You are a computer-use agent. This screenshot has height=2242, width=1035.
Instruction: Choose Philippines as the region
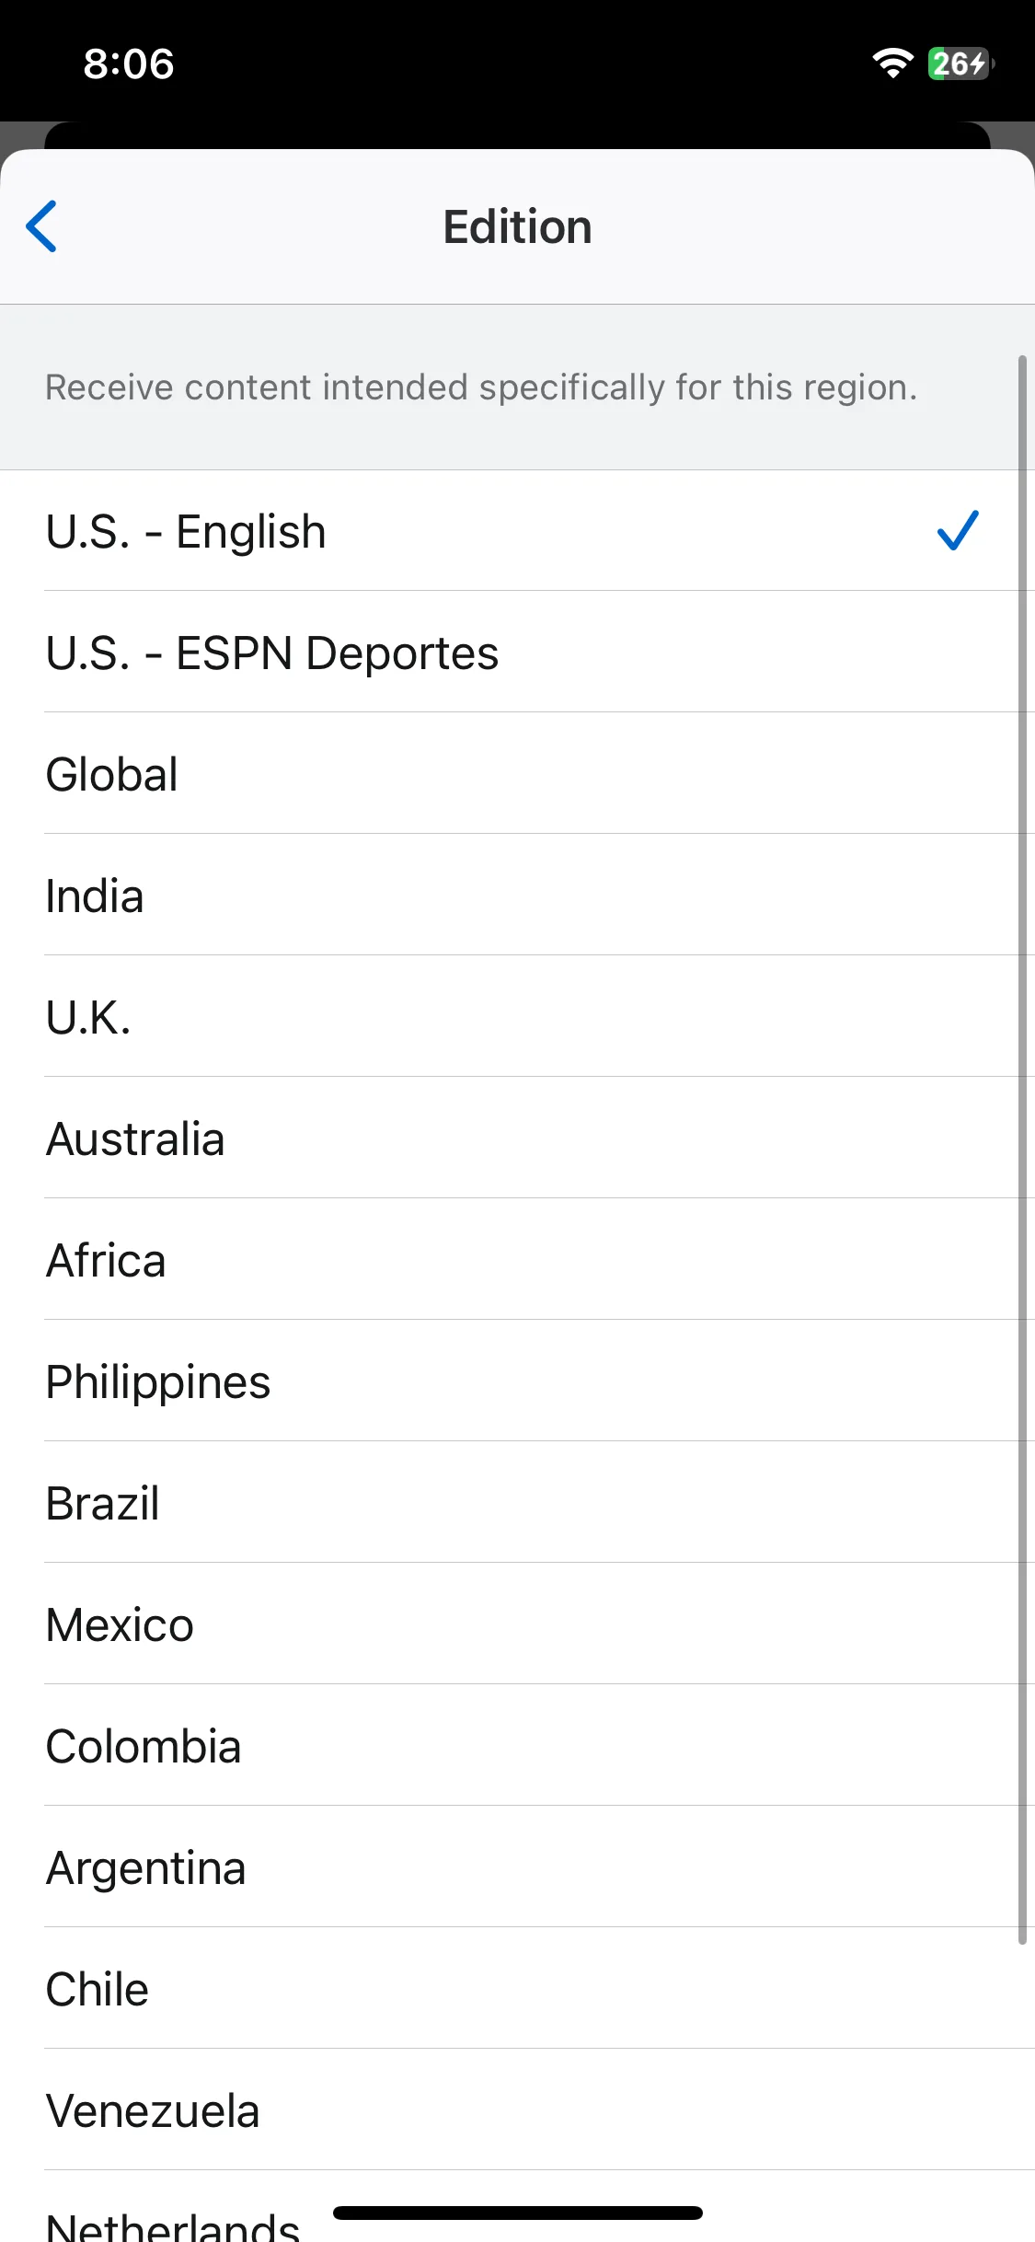pos(517,1381)
